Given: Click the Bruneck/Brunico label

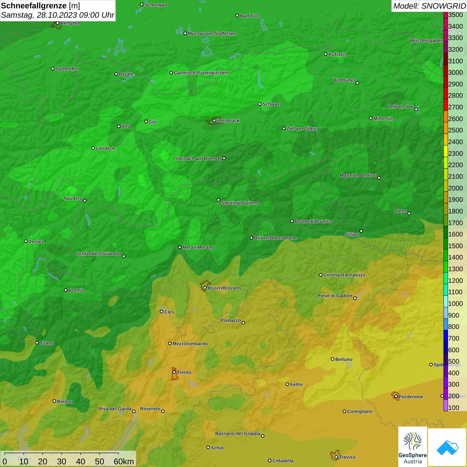Looking at the screenshot, I should (313, 221).
